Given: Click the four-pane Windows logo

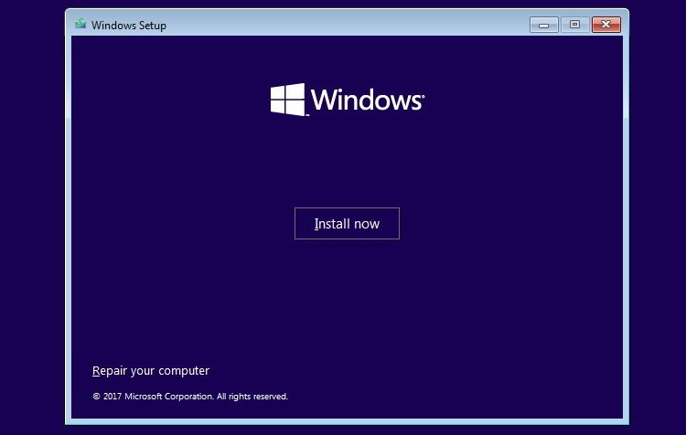Looking at the screenshot, I should [x=287, y=99].
